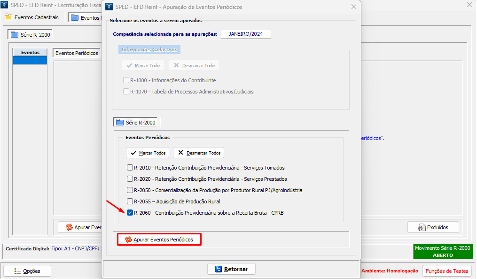Click the yellow Eventos Cadastrais folder icon

click(8, 17)
